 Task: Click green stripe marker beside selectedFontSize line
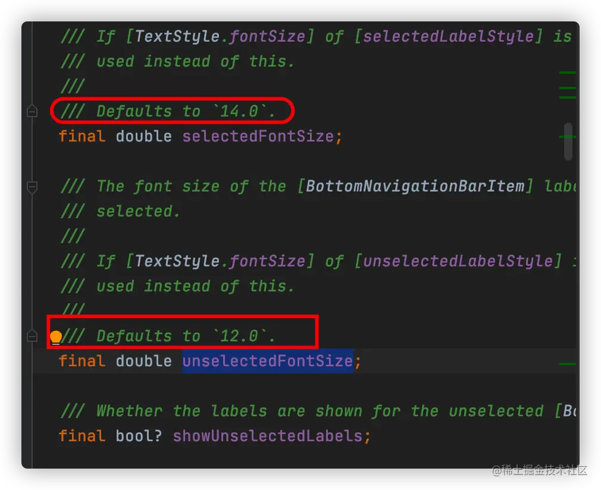click(x=567, y=136)
